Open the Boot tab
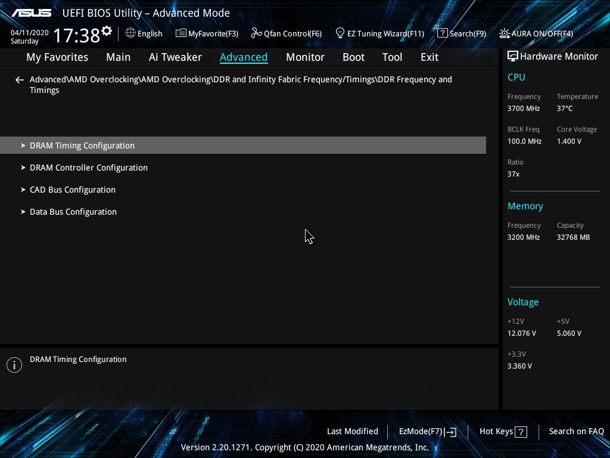 [x=353, y=57]
